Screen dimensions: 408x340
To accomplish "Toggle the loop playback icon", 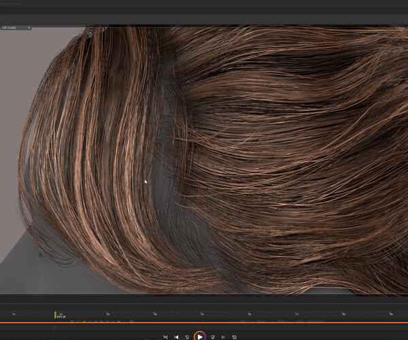I will (x=235, y=336).
